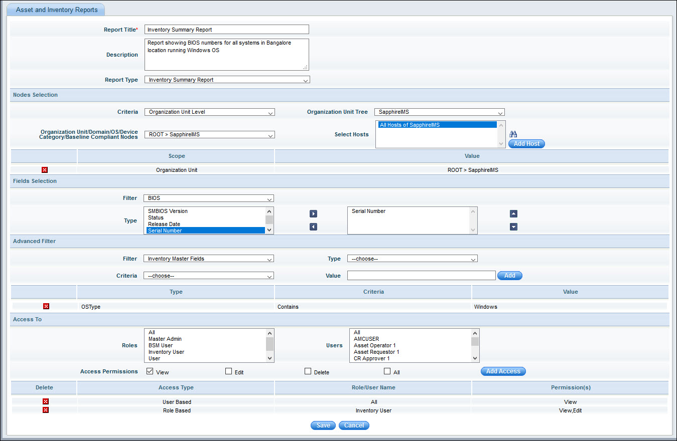Expand the Organization Unit Tree dropdown
Screen dimensions: 677x441
coord(439,112)
